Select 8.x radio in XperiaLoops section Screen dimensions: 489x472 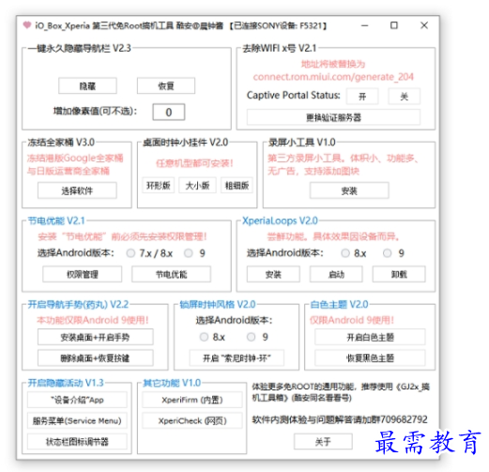click(x=345, y=253)
